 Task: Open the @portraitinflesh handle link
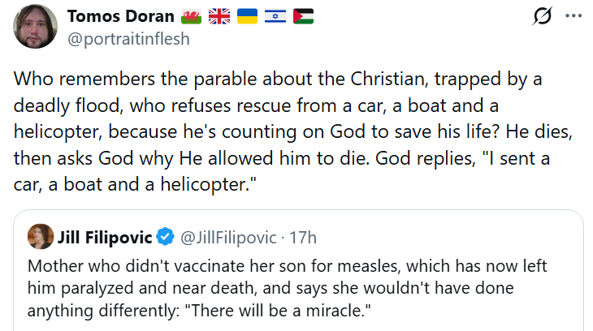pos(128,38)
